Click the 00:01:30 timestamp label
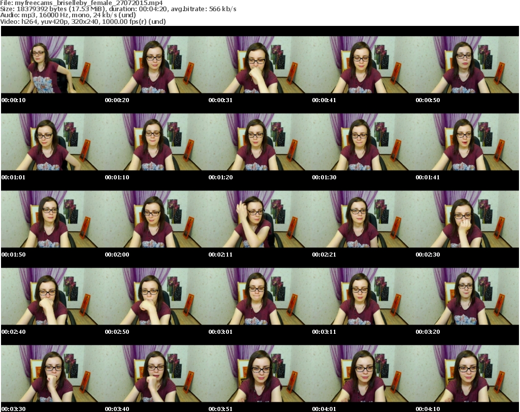This screenshot has width=520, height=412. (324, 177)
